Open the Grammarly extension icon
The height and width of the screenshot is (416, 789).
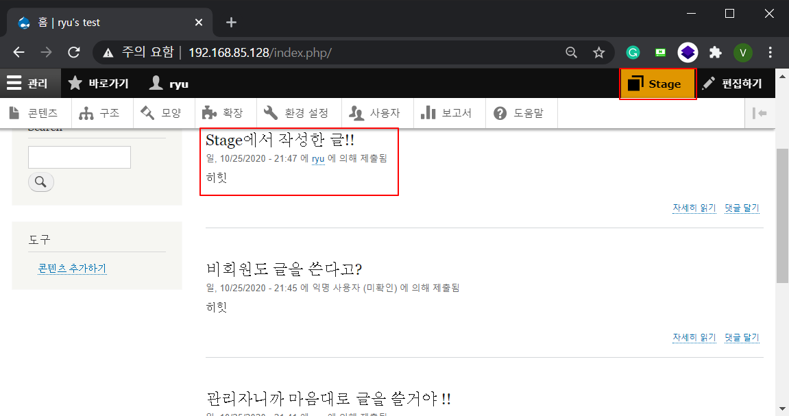click(633, 52)
